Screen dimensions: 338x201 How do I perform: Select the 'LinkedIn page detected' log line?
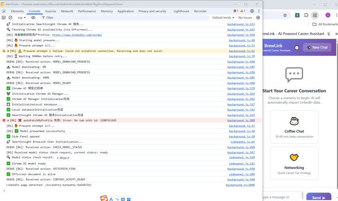131,185
